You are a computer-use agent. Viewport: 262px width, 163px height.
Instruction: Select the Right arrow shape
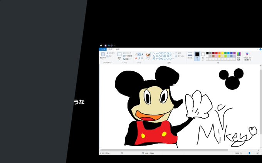(x=165, y=56)
